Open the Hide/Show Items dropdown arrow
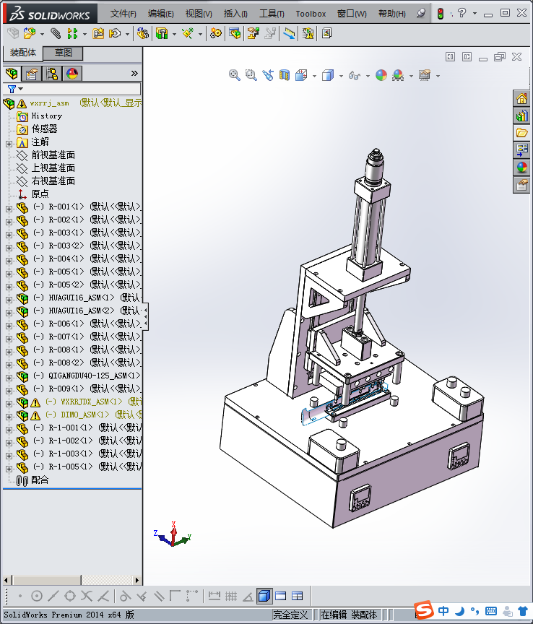The image size is (533, 624). click(x=368, y=76)
